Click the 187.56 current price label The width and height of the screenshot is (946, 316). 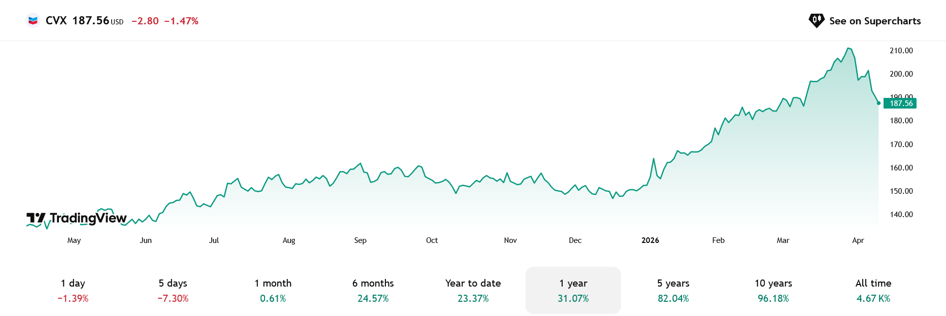point(901,103)
